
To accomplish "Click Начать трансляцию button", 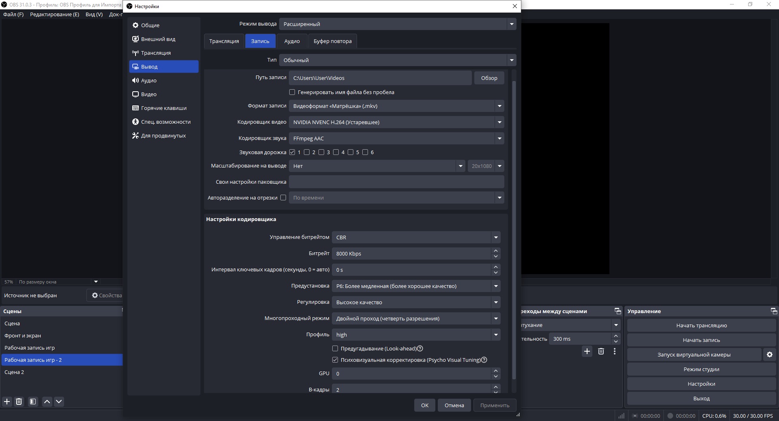I will (x=701, y=325).
